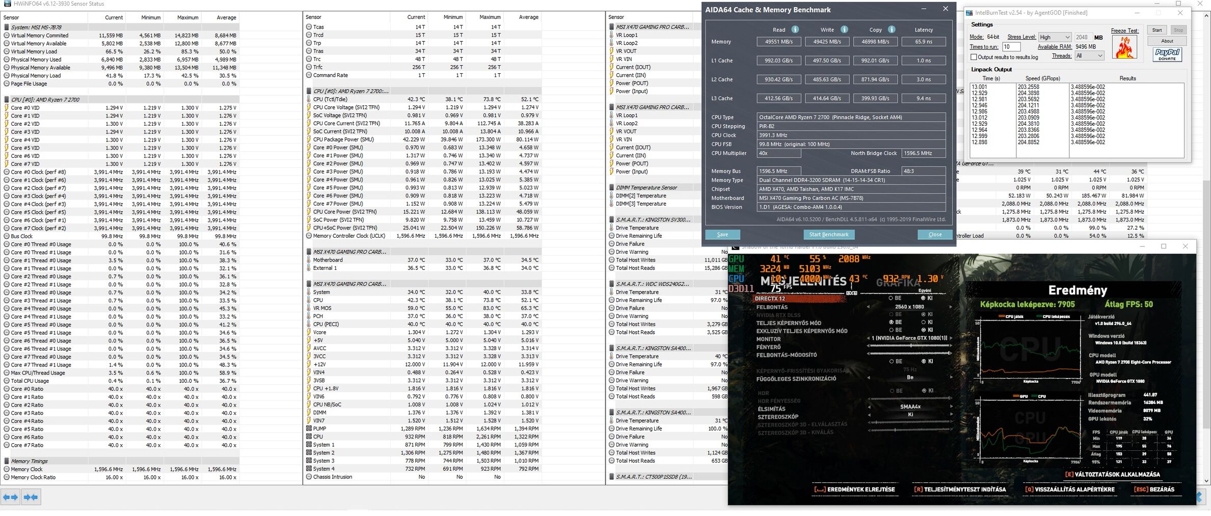This screenshot has height=516, width=1211.
Task: Click HWiNFO shrink columns arrows button
Action: [x=31, y=497]
